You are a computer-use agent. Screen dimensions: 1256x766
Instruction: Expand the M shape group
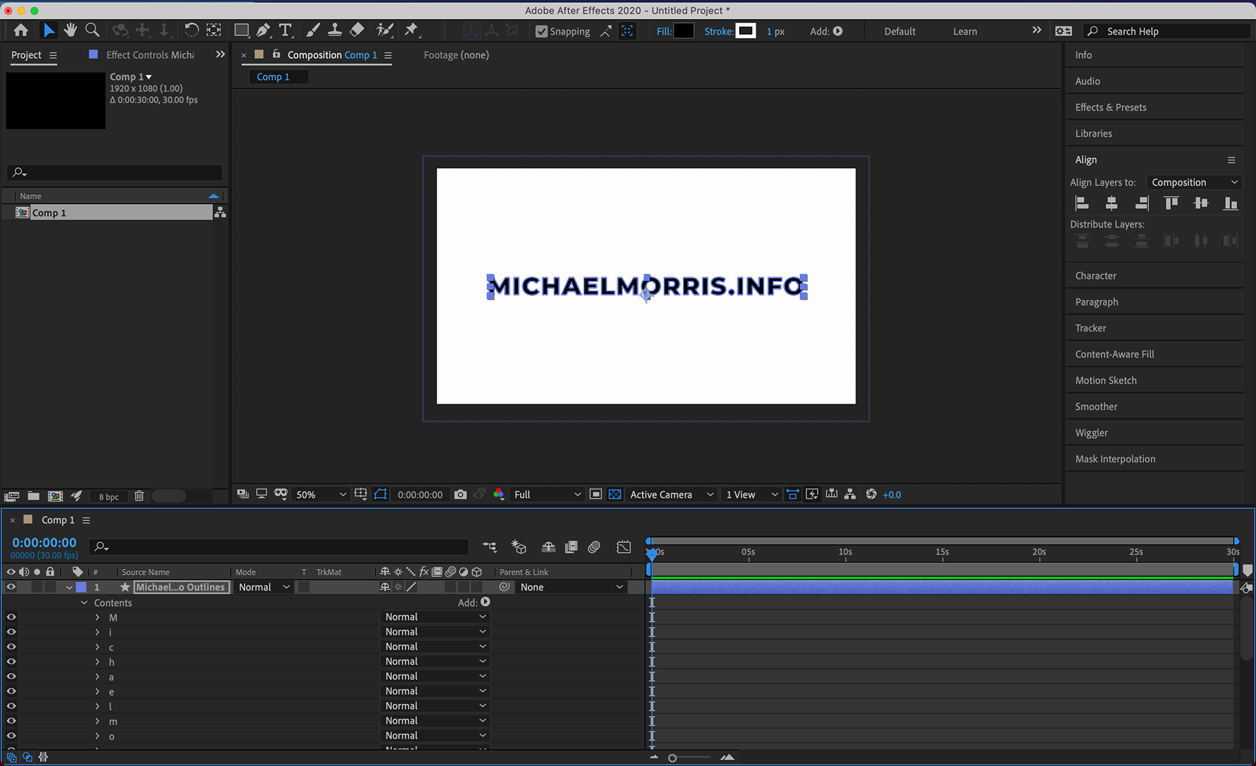click(x=97, y=618)
